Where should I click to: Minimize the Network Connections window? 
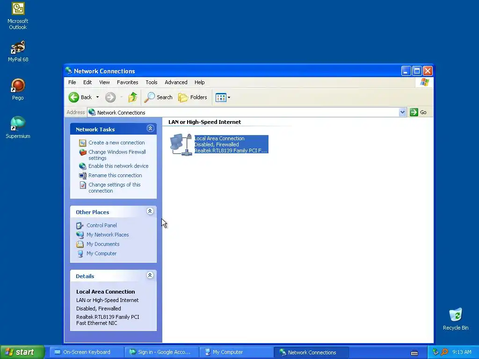pos(406,71)
